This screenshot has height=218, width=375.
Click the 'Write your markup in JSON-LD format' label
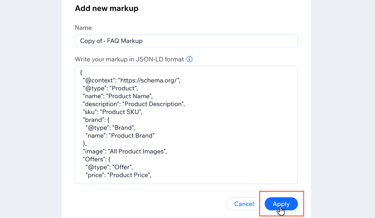(x=129, y=59)
